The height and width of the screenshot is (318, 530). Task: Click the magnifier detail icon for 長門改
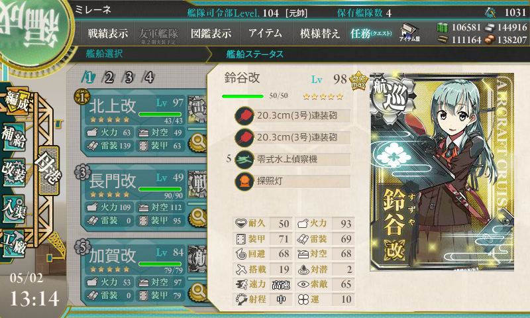click(198, 217)
